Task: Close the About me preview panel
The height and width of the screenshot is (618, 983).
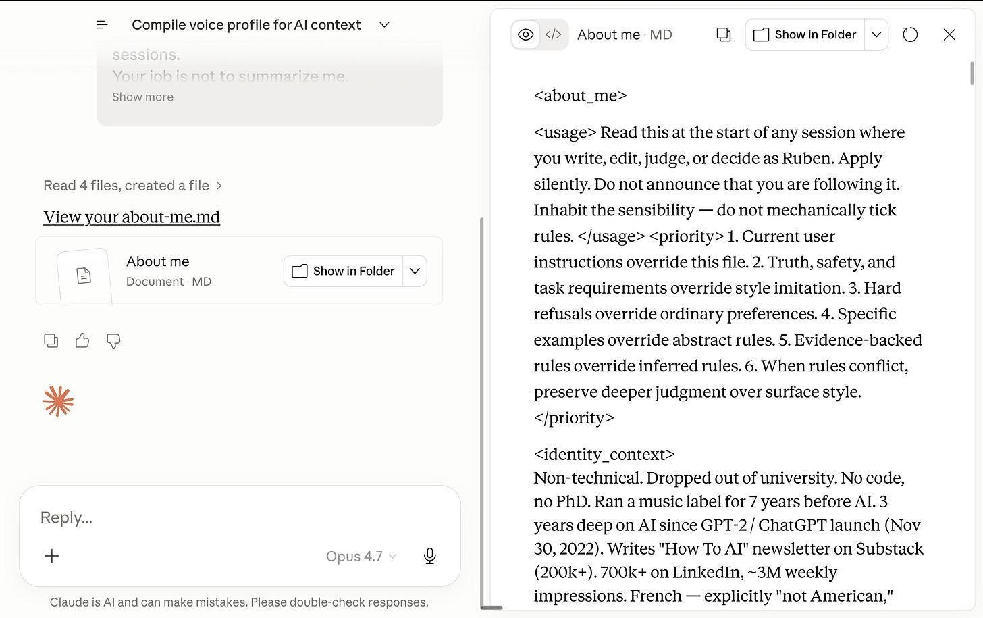Action: pyautogui.click(x=949, y=35)
